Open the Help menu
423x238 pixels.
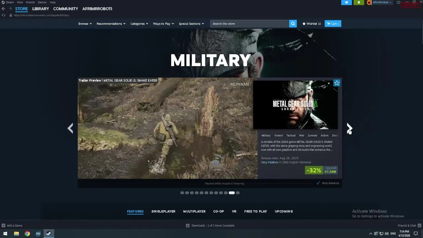coord(53,2)
